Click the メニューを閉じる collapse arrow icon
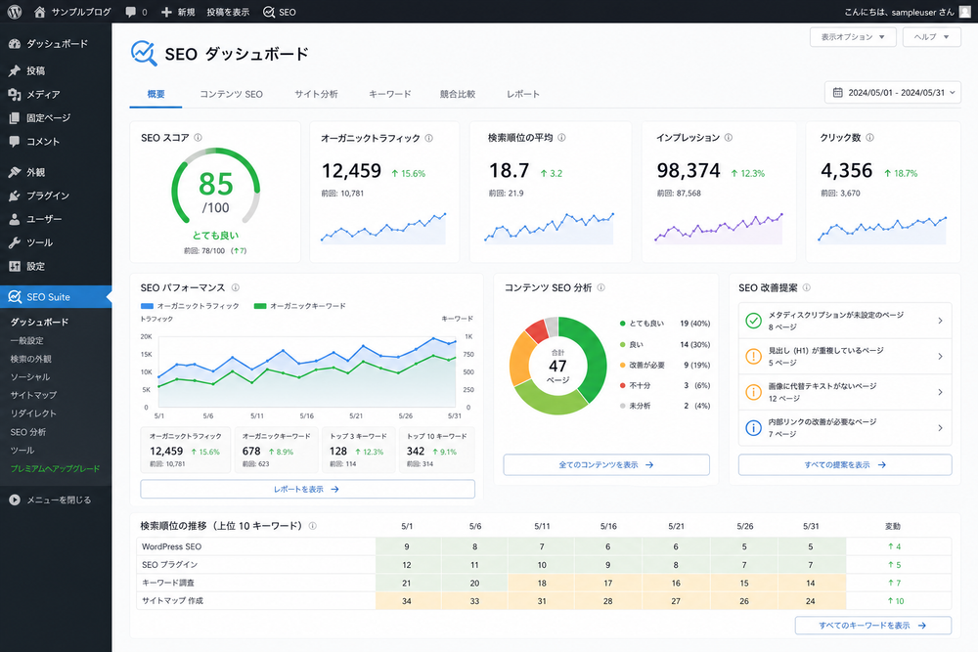Viewport: 978px width, 652px height. point(15,500)
